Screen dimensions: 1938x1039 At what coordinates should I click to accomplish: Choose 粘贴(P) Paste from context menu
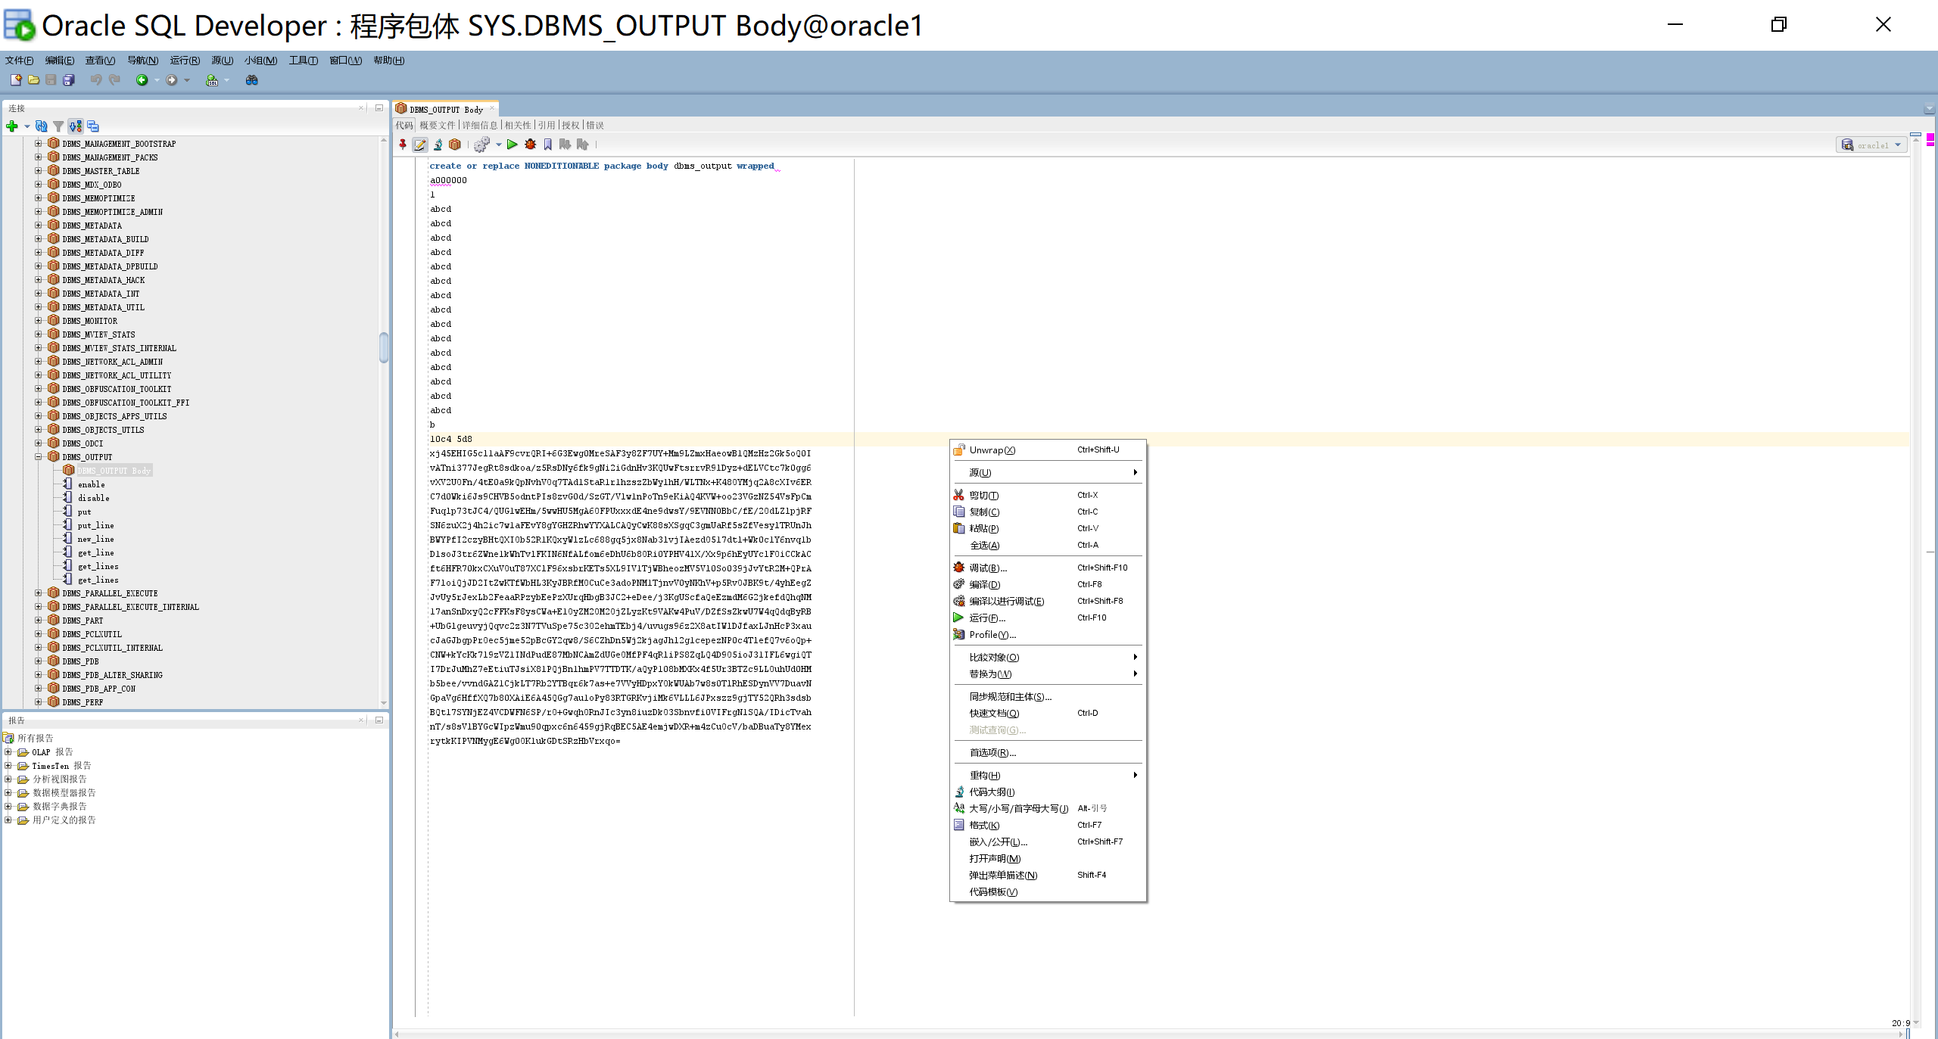tap(1048, 528)
